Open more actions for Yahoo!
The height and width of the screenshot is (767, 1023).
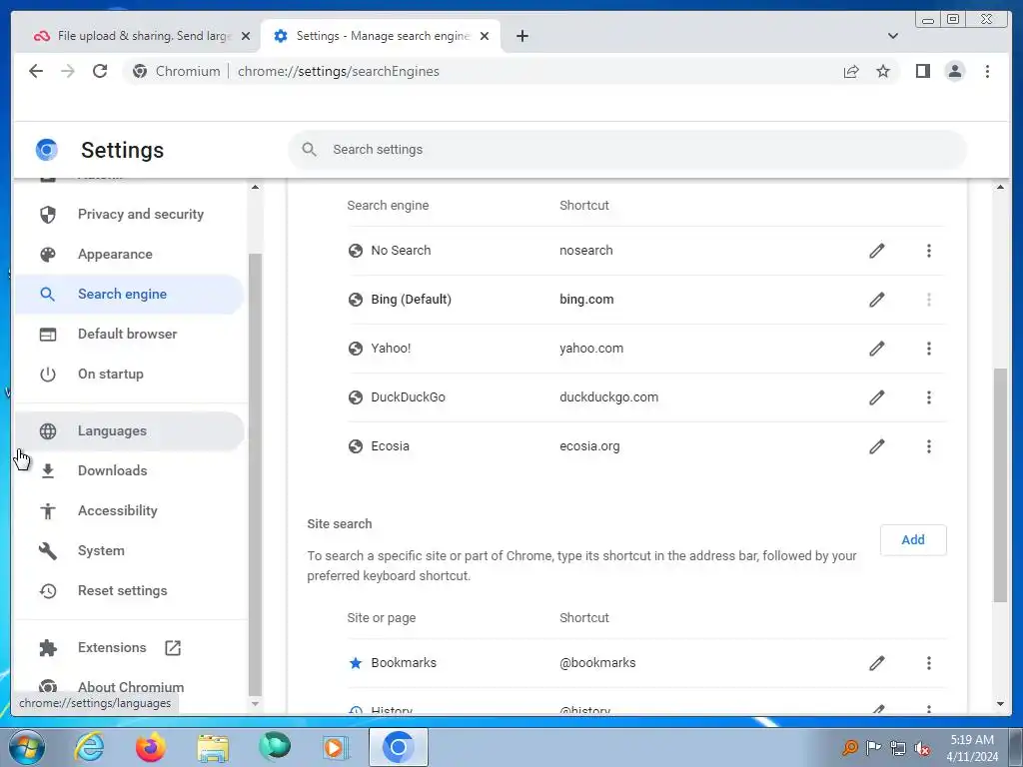pos(928,349)
